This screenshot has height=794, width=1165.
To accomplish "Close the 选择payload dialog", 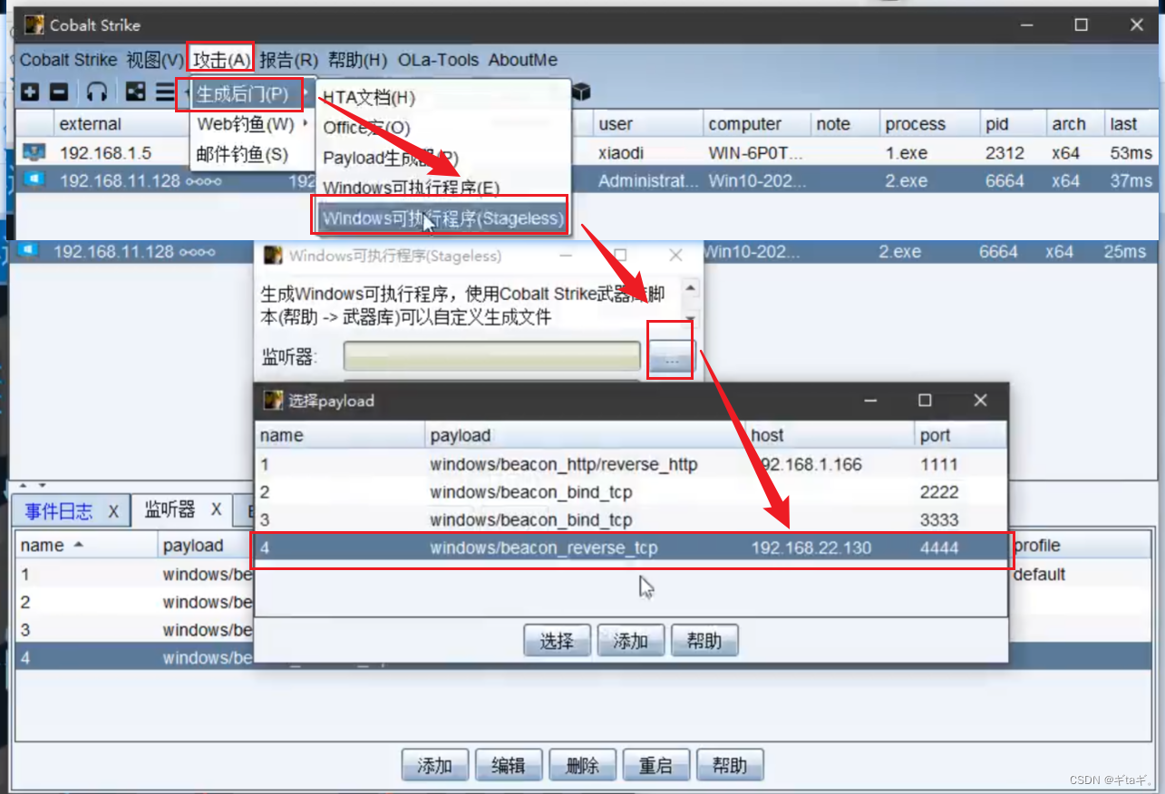I will coord(980,400).
